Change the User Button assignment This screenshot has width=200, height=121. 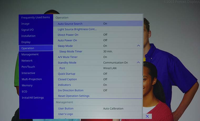point(98,108)
